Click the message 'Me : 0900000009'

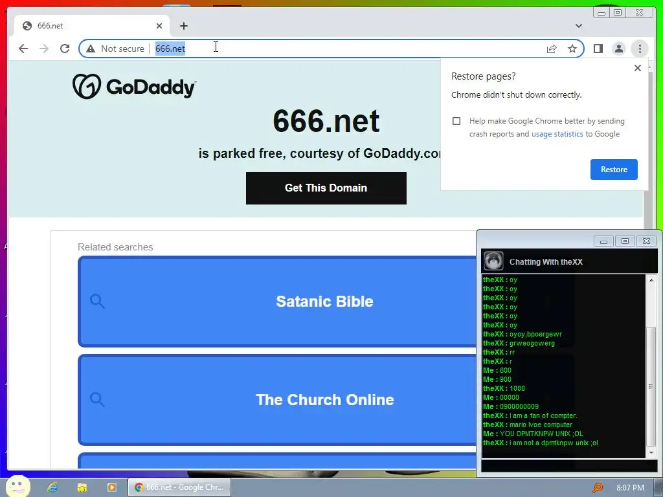click(x=511, y=406)
